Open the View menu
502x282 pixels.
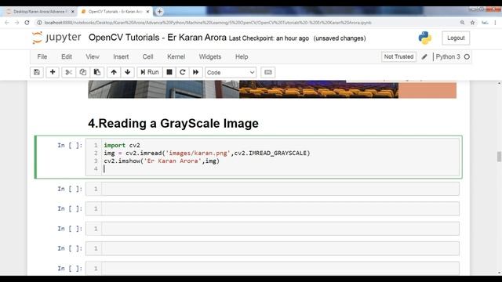(x=93, y=56)
